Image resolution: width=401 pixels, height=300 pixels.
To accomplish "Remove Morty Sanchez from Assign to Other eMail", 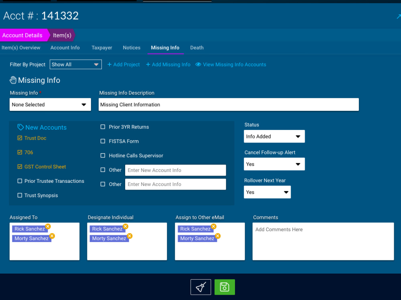I will point(218,236).
